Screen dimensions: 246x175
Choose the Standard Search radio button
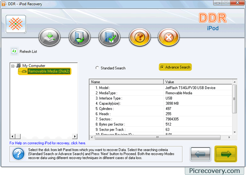[97, 68]
